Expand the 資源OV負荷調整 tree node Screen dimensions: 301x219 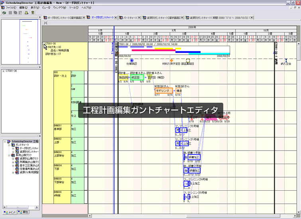point(13,172)
